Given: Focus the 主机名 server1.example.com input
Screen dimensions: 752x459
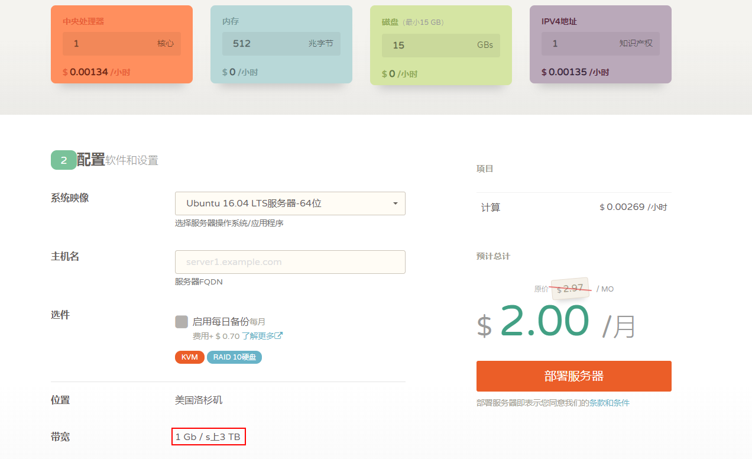Looking at the screenshot, I should point(290,262).
